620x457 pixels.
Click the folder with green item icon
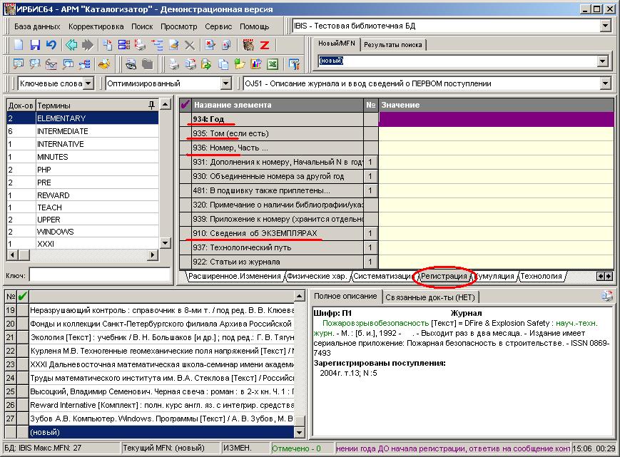coord(240,64)
